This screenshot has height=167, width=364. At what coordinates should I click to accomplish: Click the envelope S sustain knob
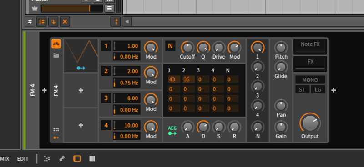click(x=219, y=127)
